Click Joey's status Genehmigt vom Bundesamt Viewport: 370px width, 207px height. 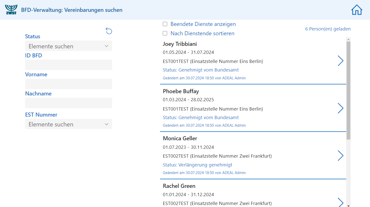201,70
